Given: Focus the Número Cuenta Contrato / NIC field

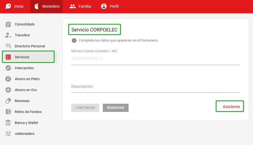Looking at the screenshot, I should (156, 58).
